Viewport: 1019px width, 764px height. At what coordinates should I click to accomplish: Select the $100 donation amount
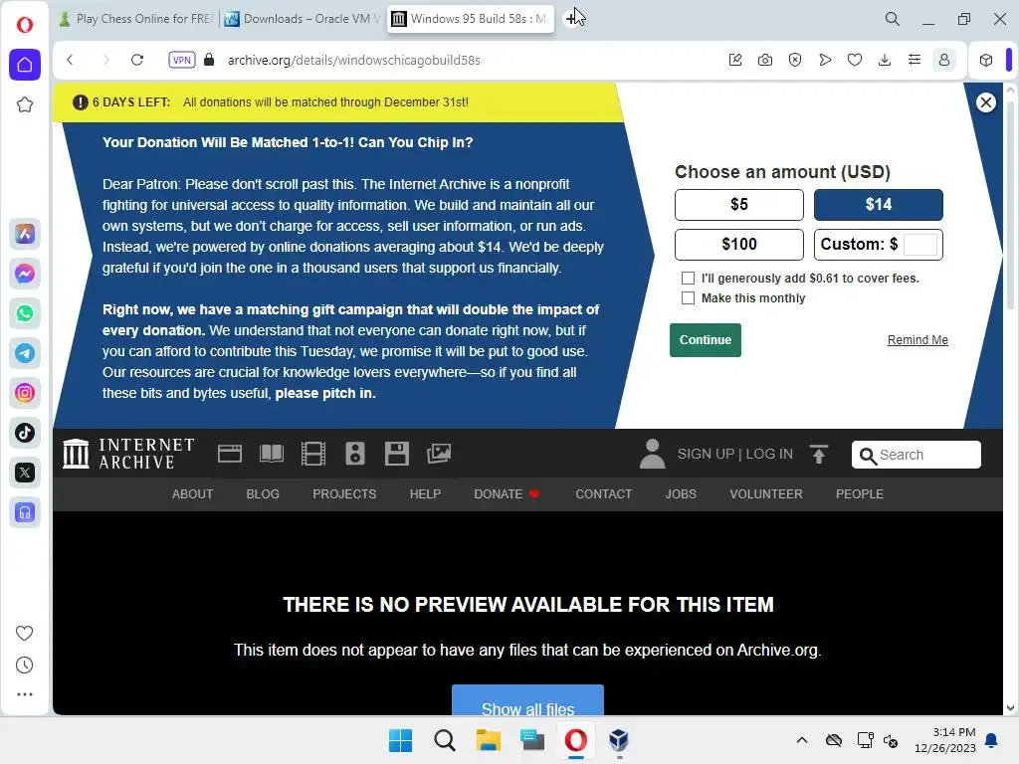(739, 245)
